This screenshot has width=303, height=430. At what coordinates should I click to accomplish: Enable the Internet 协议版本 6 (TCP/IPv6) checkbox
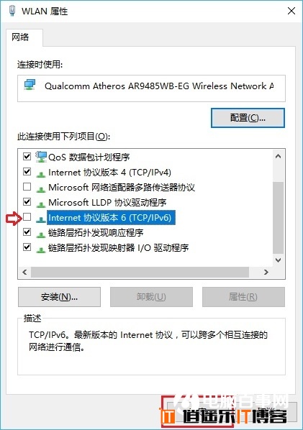click(x=27, y=217)
